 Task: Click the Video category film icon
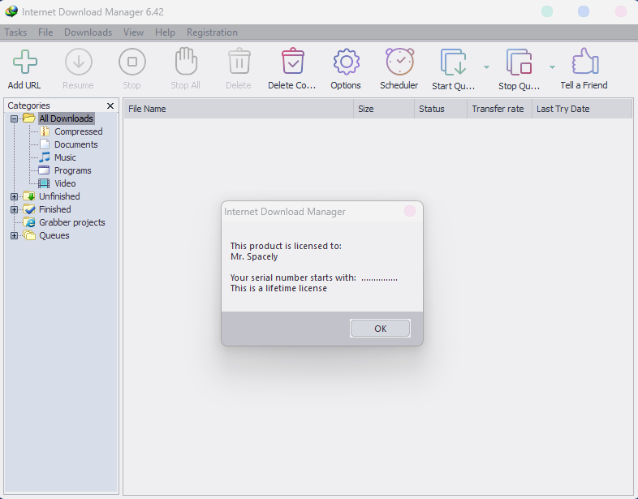(x=44, y=183)
